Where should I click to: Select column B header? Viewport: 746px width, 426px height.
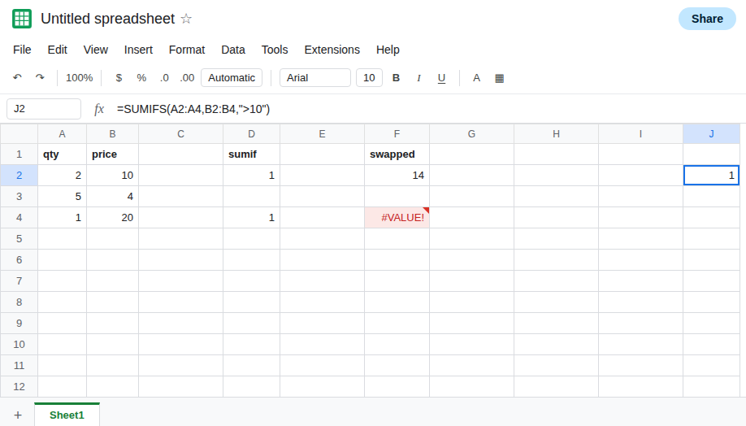(x=112, y=134)
